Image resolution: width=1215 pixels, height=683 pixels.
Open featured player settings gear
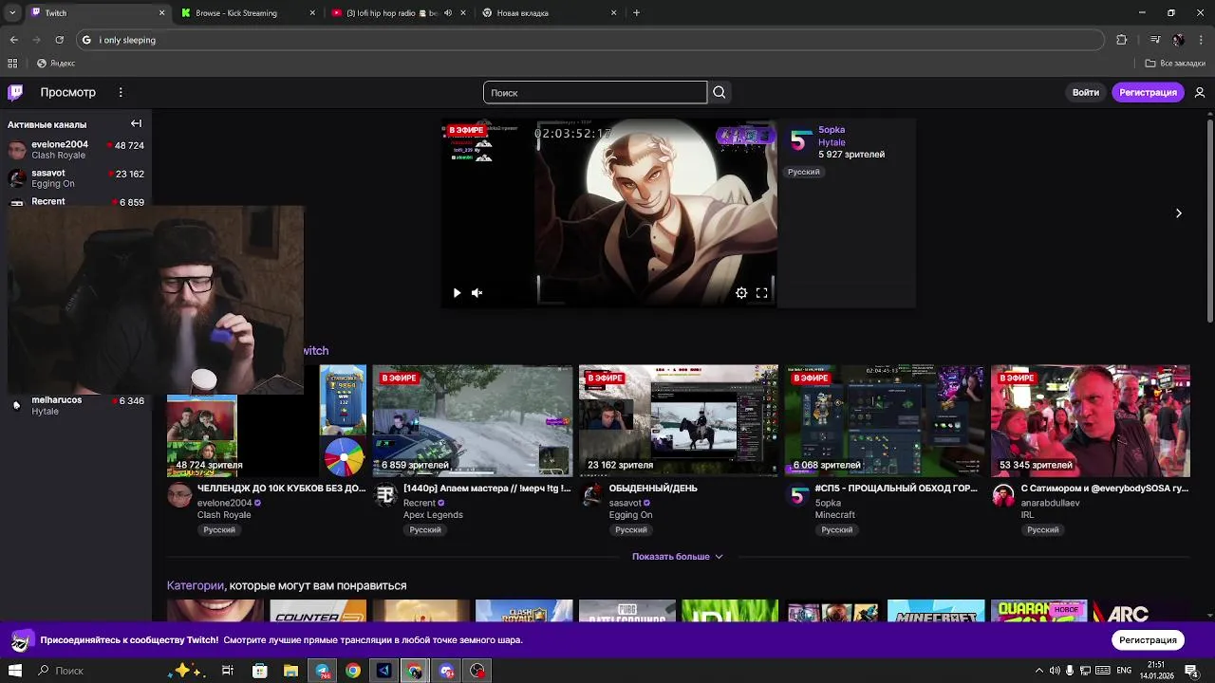point(741,293)
